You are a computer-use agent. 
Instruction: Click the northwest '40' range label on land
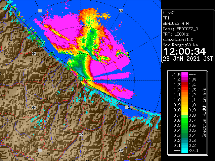pos(34,54)
